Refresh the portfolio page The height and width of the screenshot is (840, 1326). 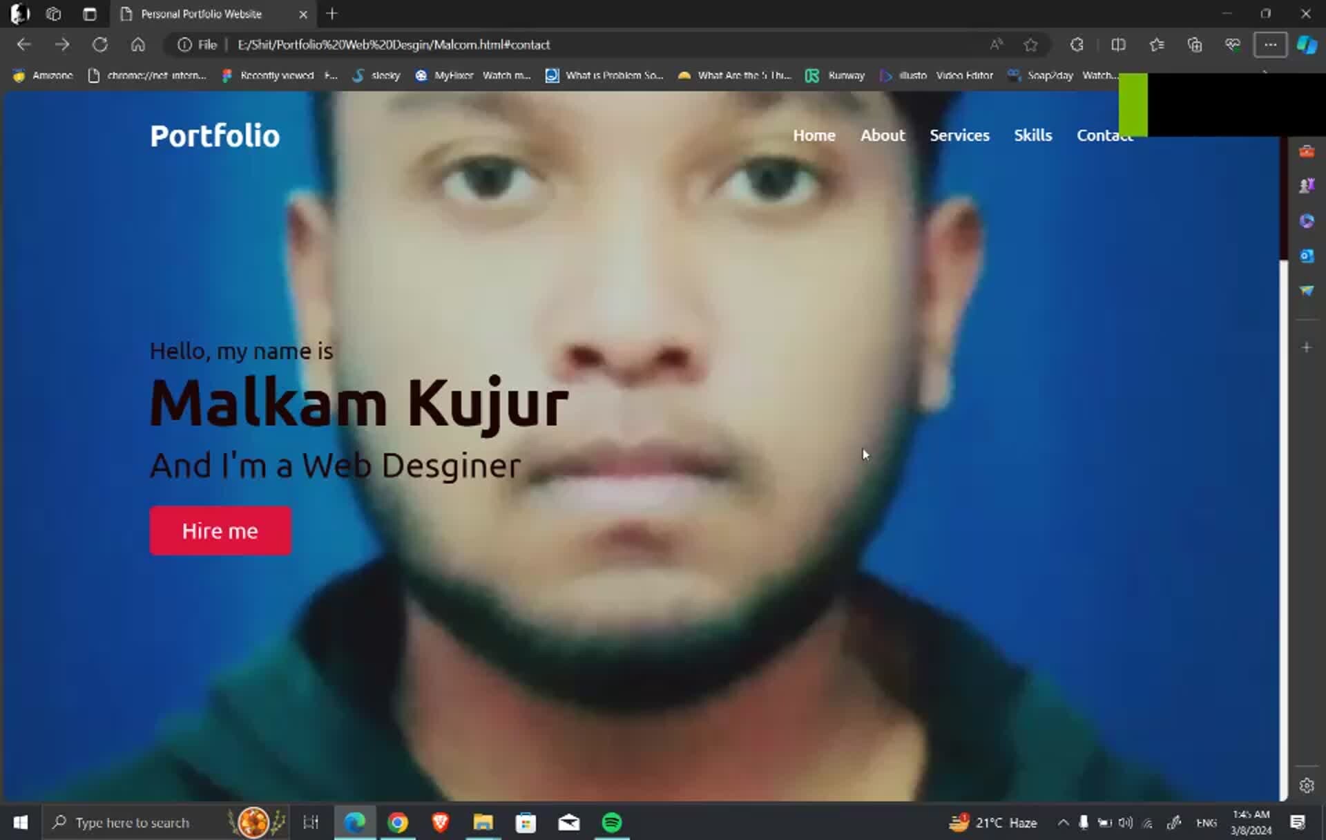(x=100, y=44)
